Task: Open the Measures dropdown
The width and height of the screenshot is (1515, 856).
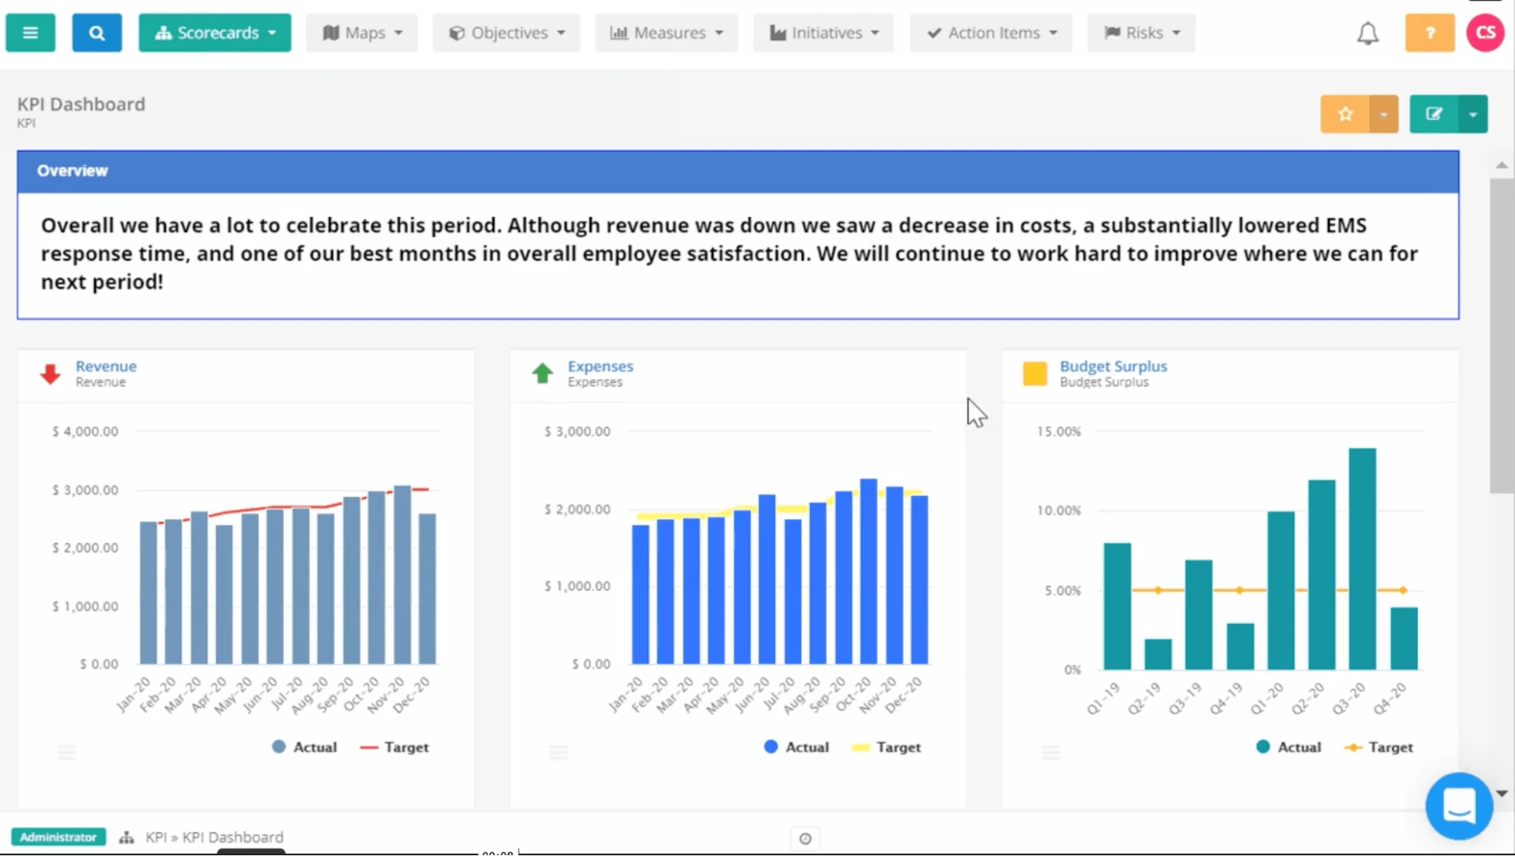Action: pos(665,33)
